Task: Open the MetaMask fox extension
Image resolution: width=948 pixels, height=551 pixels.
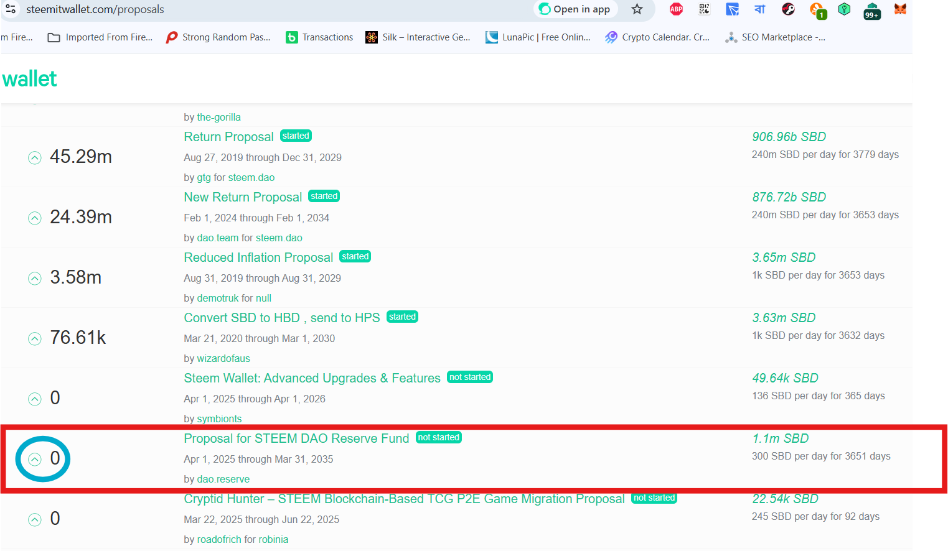Action: click(x=900, y=9)
